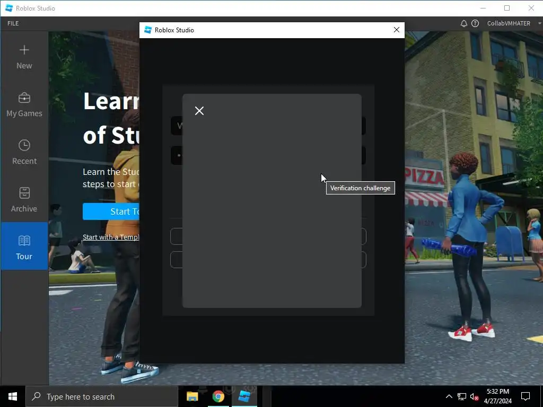Open the notifications bell
The image size is (543, 407).
click(463, 23)
